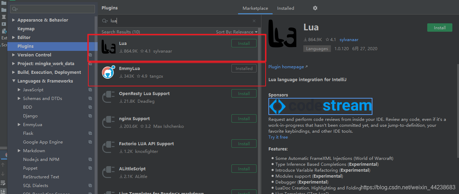Expand Project: mingke_work_data settings
Viewport: 459px width, 194px height.
[13, 64]
